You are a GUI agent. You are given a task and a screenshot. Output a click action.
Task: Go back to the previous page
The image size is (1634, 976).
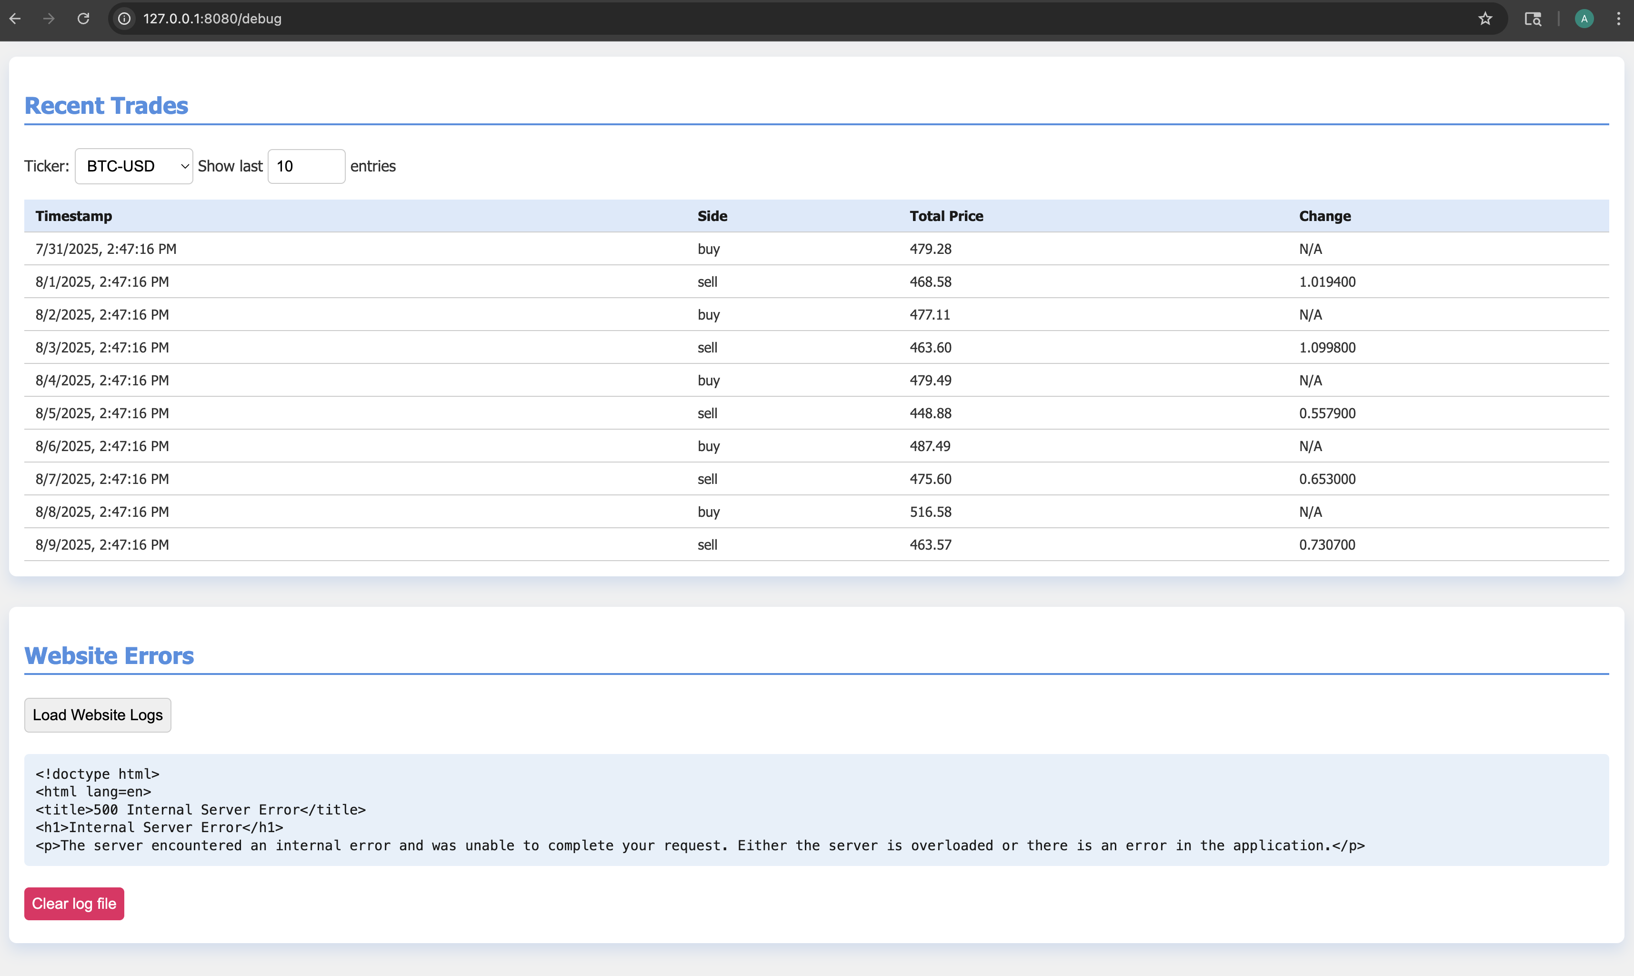click(x=15, y=19)
